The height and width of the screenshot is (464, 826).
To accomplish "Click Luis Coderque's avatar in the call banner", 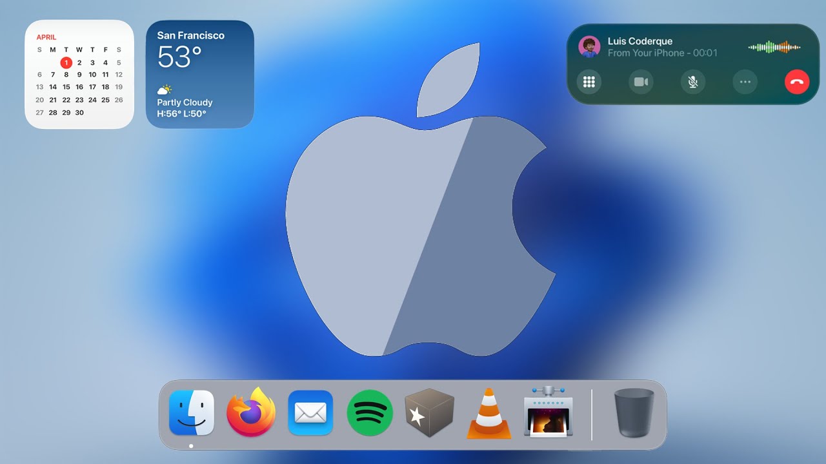I will click(589, 46).
